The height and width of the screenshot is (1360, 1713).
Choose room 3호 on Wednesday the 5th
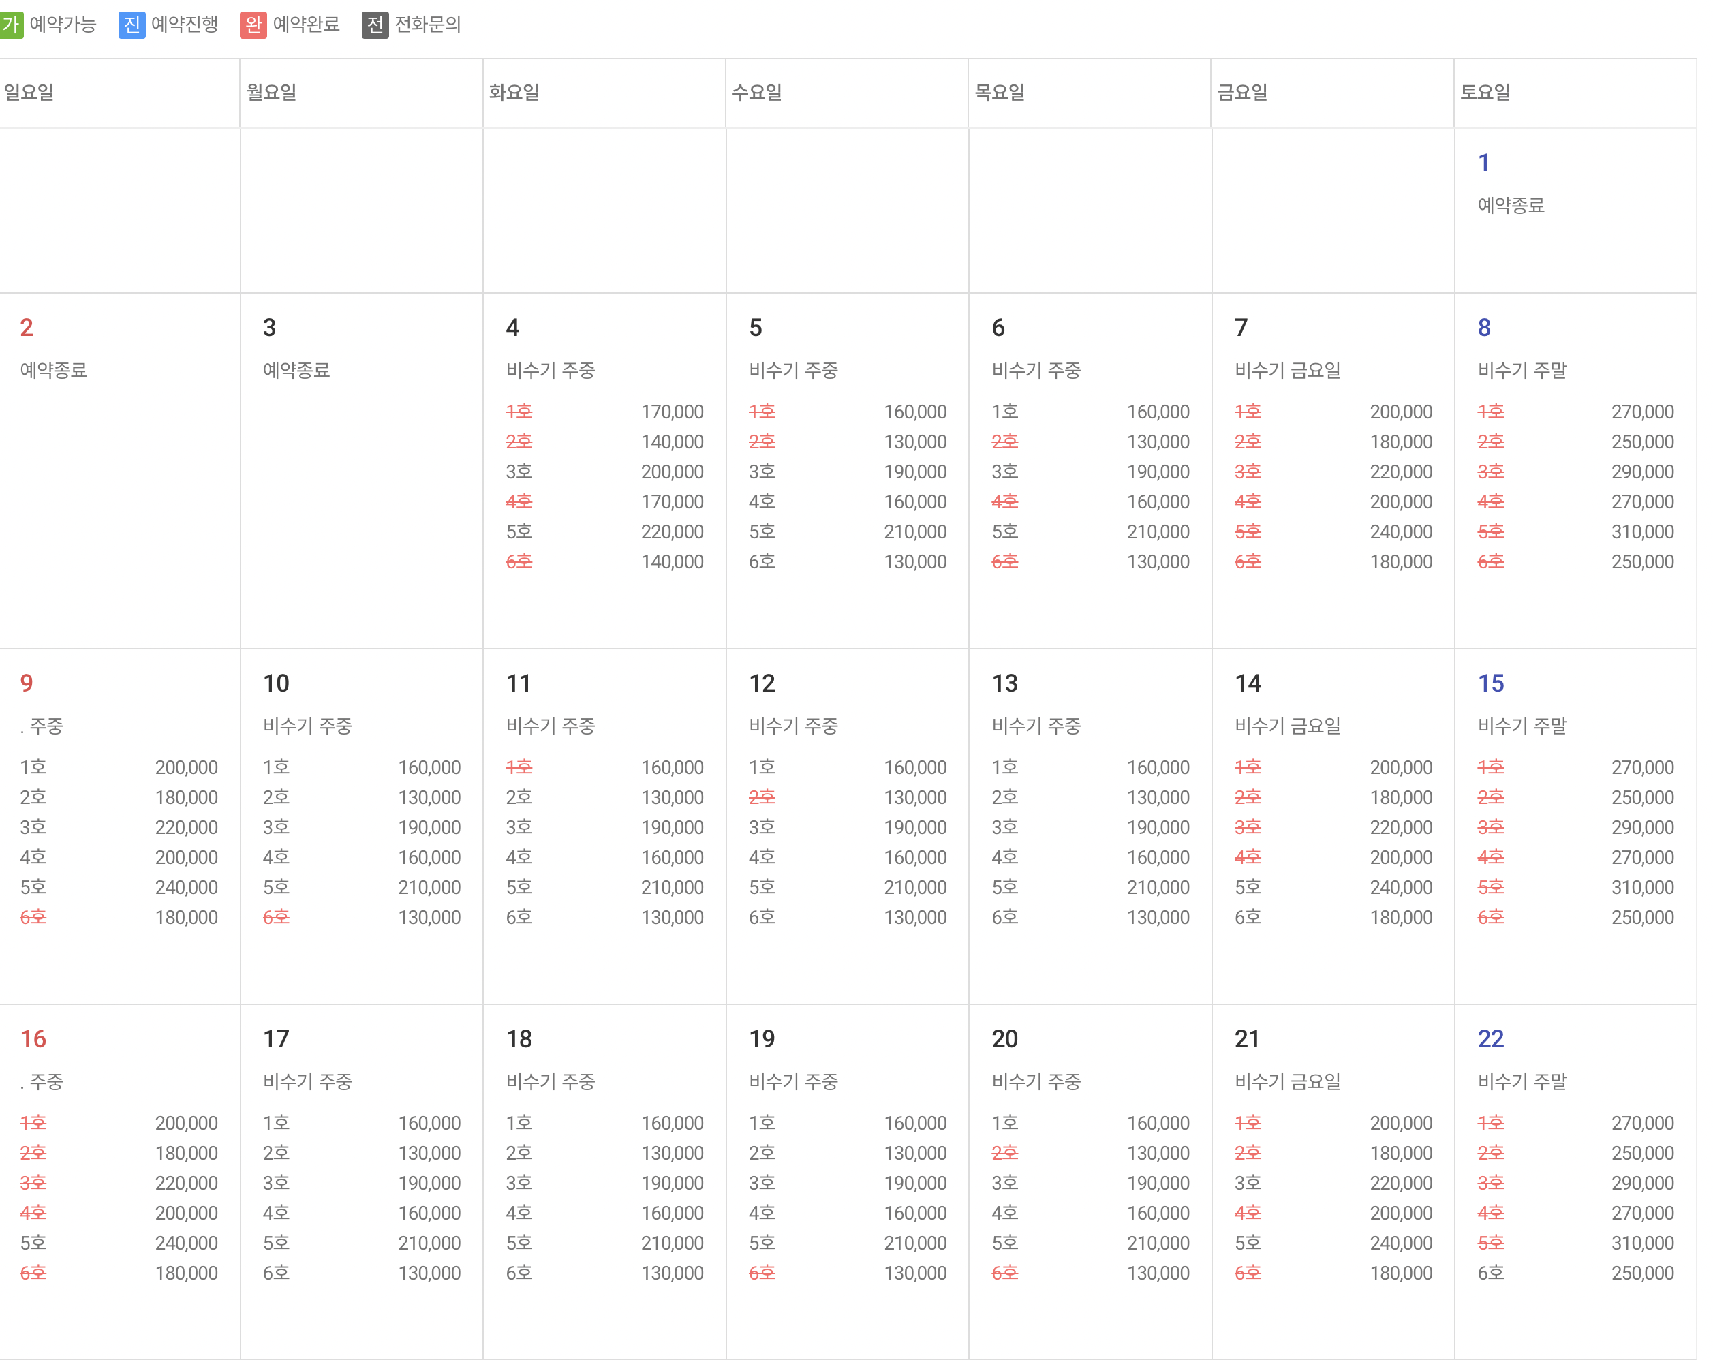[762, 472]
